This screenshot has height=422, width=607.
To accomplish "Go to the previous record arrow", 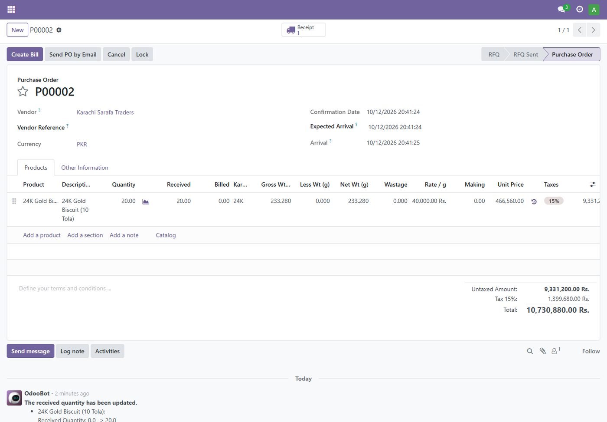I will coord(580,30).
